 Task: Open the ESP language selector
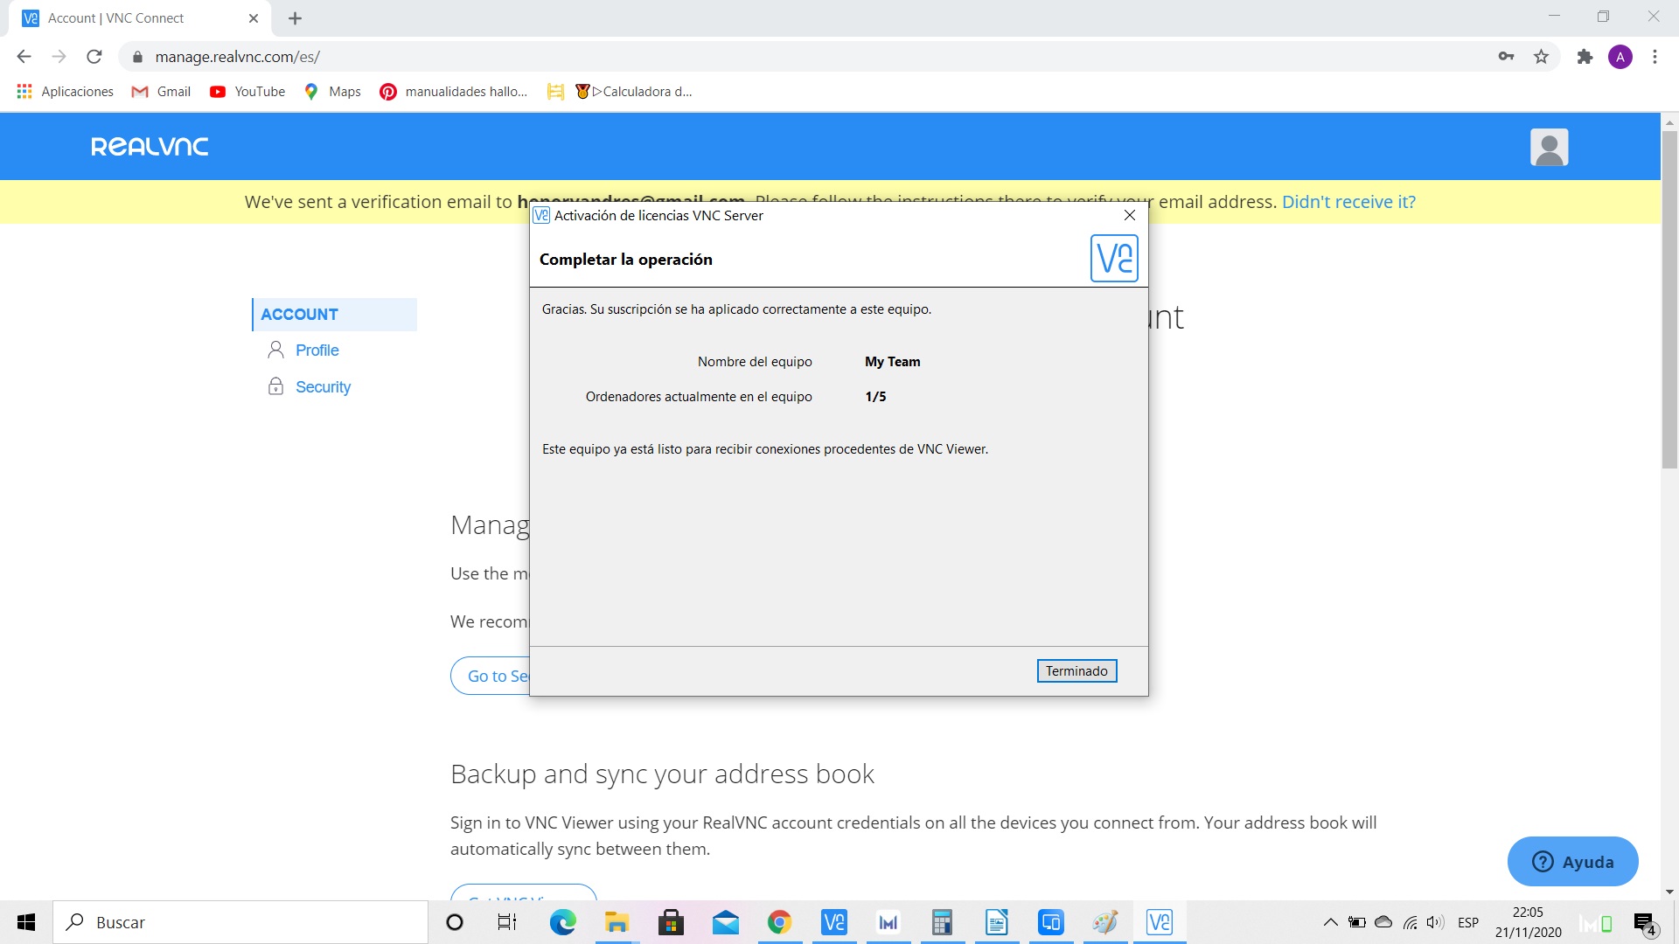click(1468, 922)
